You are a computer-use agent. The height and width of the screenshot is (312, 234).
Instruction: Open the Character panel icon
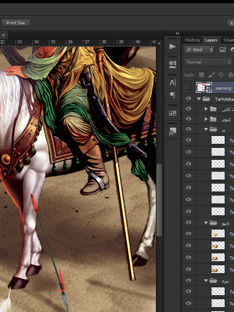tap(173, 83)
